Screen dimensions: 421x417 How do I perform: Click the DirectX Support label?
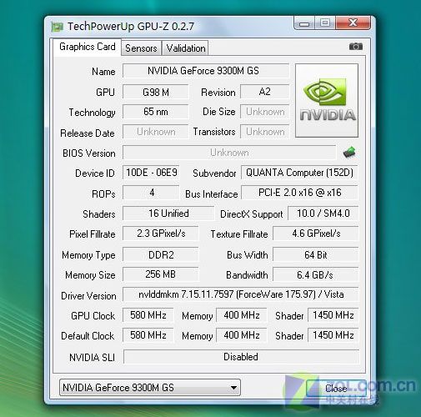251,214
